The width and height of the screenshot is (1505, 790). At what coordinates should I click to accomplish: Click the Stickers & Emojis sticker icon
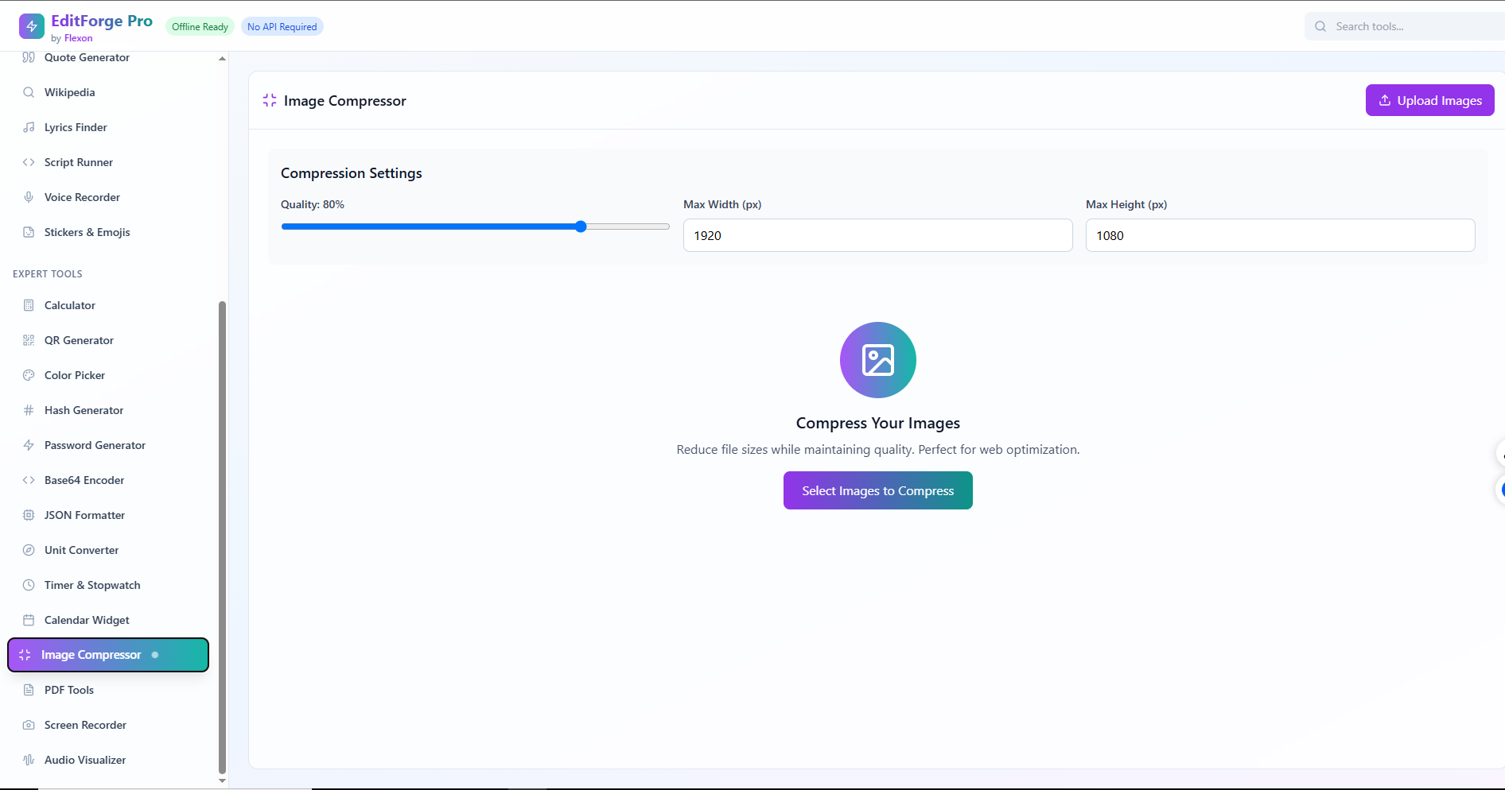(29, 232)
